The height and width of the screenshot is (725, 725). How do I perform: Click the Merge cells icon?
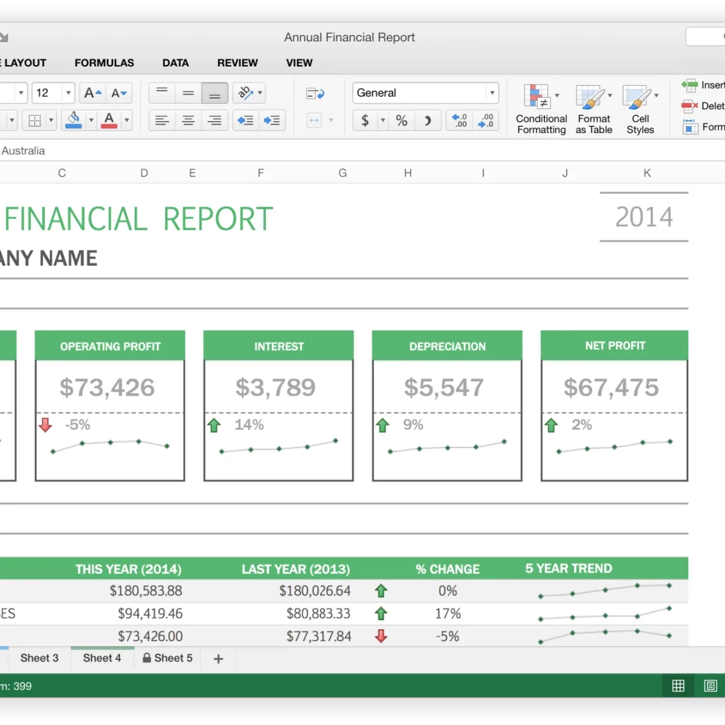coord(314,120)
